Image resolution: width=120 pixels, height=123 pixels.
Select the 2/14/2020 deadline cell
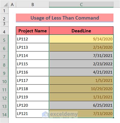click(81, 47)
